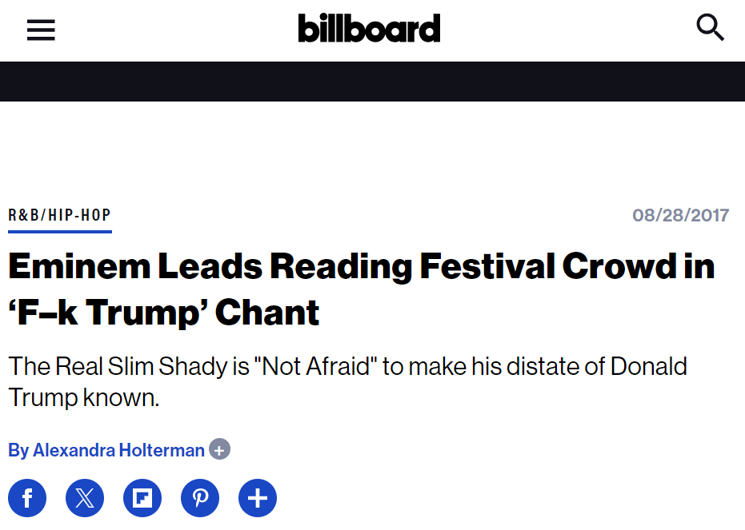The image size is (745, 530).
Task: Share the article on X
Action: [85, 499]
